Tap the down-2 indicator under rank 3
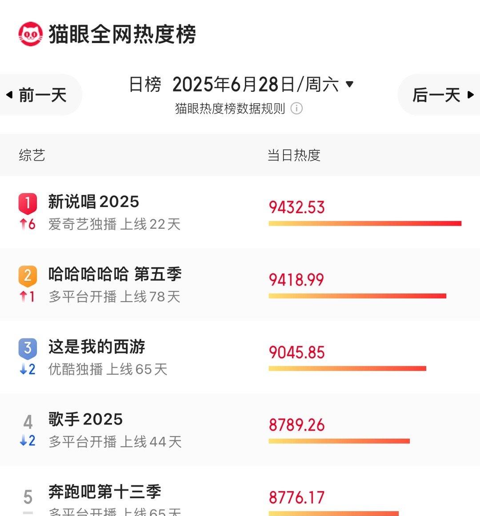Screen dimensions: 480x516 click(28, 369)
